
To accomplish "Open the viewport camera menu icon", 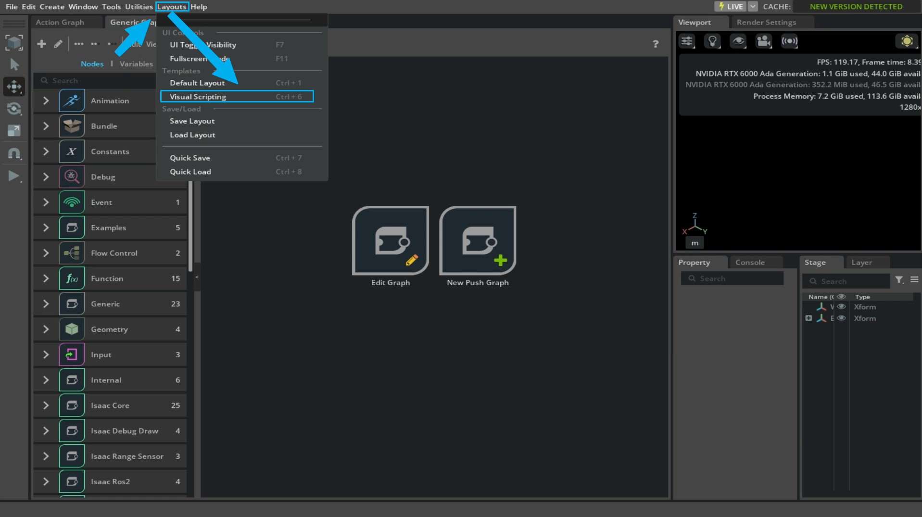I will [763, 41].
